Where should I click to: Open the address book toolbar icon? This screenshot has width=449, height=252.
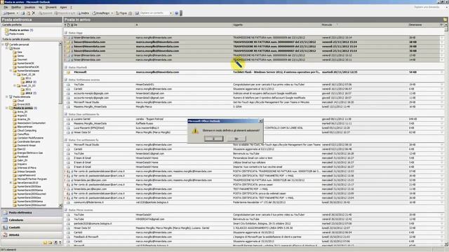137,13
